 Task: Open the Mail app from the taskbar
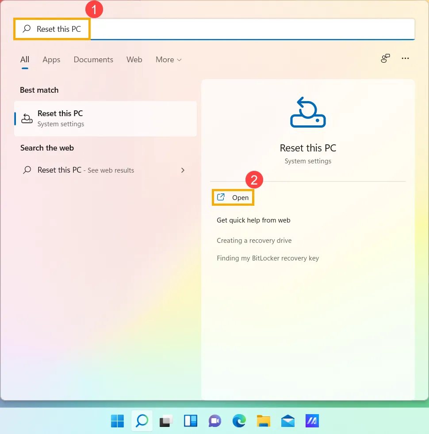pos(287,421)
